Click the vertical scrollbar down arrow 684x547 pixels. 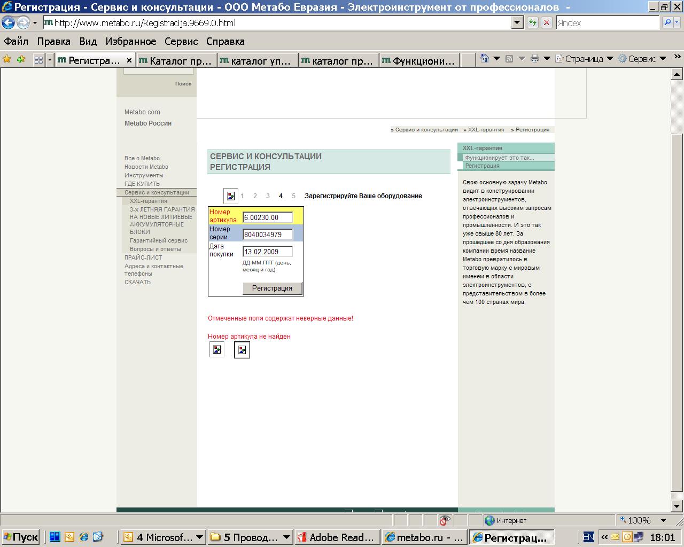pyautogui.click(x=678, y=506)
